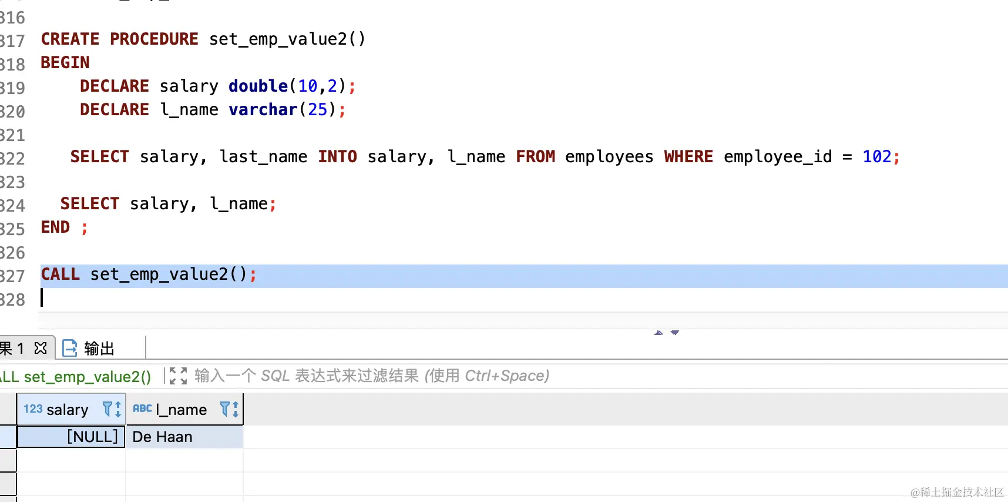
Task: Select the l_name column header
Action: [x=184, y=409]
